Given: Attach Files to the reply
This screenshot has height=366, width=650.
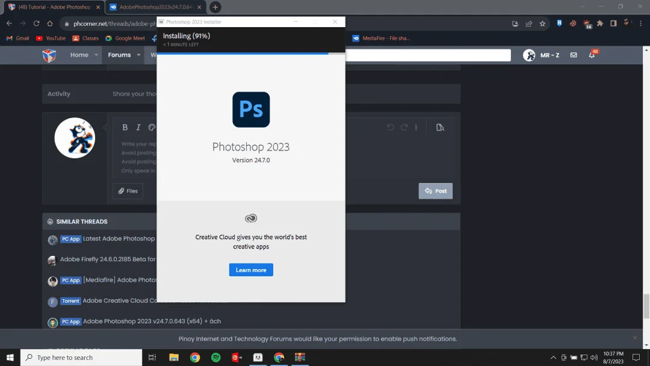Looking at the screenshot, I should (x=128, y=191).
